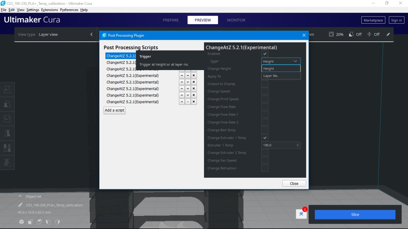Open the Edit menu

pyautogui.click(x=11, y=10)
